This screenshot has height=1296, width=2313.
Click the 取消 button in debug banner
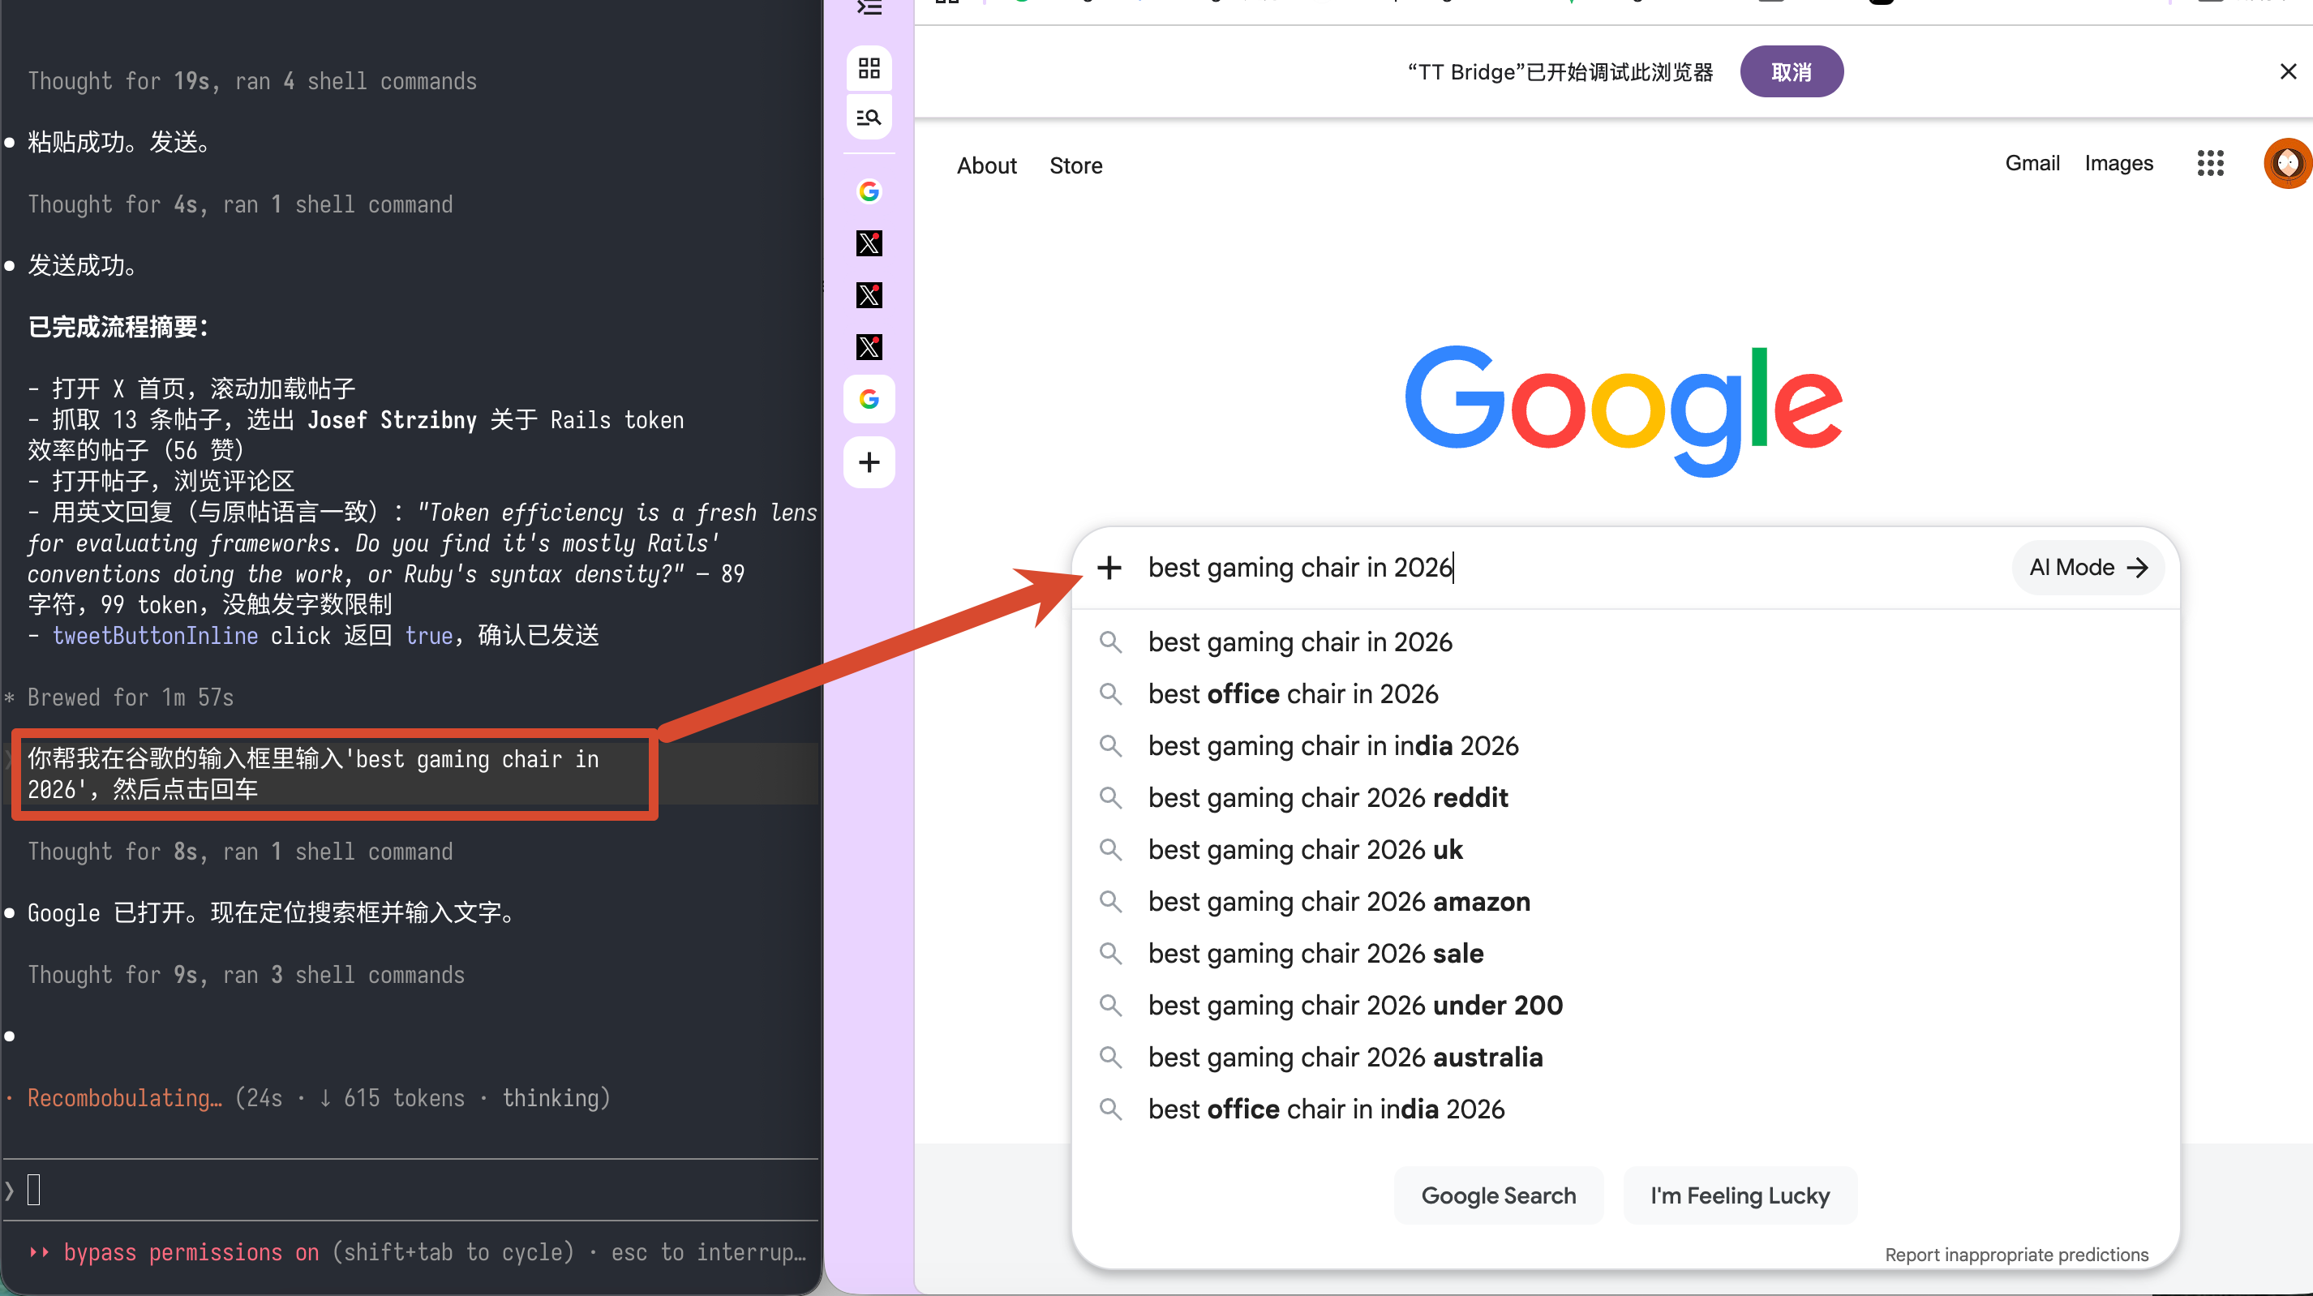click(x=1792, y=72)
